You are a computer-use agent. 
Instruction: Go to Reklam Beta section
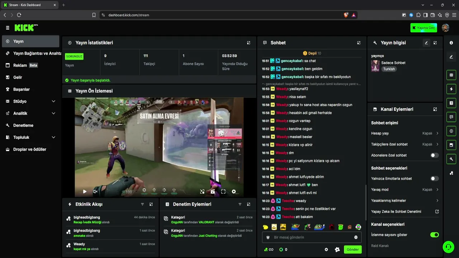click(30, 65)
